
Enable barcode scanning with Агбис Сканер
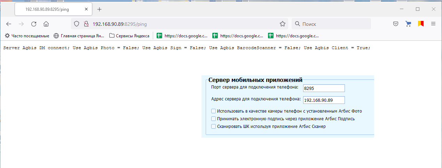[214, 127]
